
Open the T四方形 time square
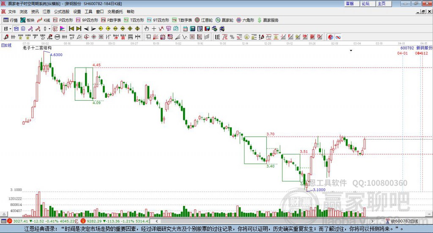(x=134, y=20)
